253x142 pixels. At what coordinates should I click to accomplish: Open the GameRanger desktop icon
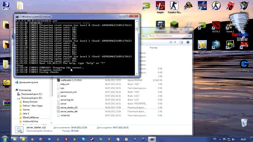tap(244, 66)
